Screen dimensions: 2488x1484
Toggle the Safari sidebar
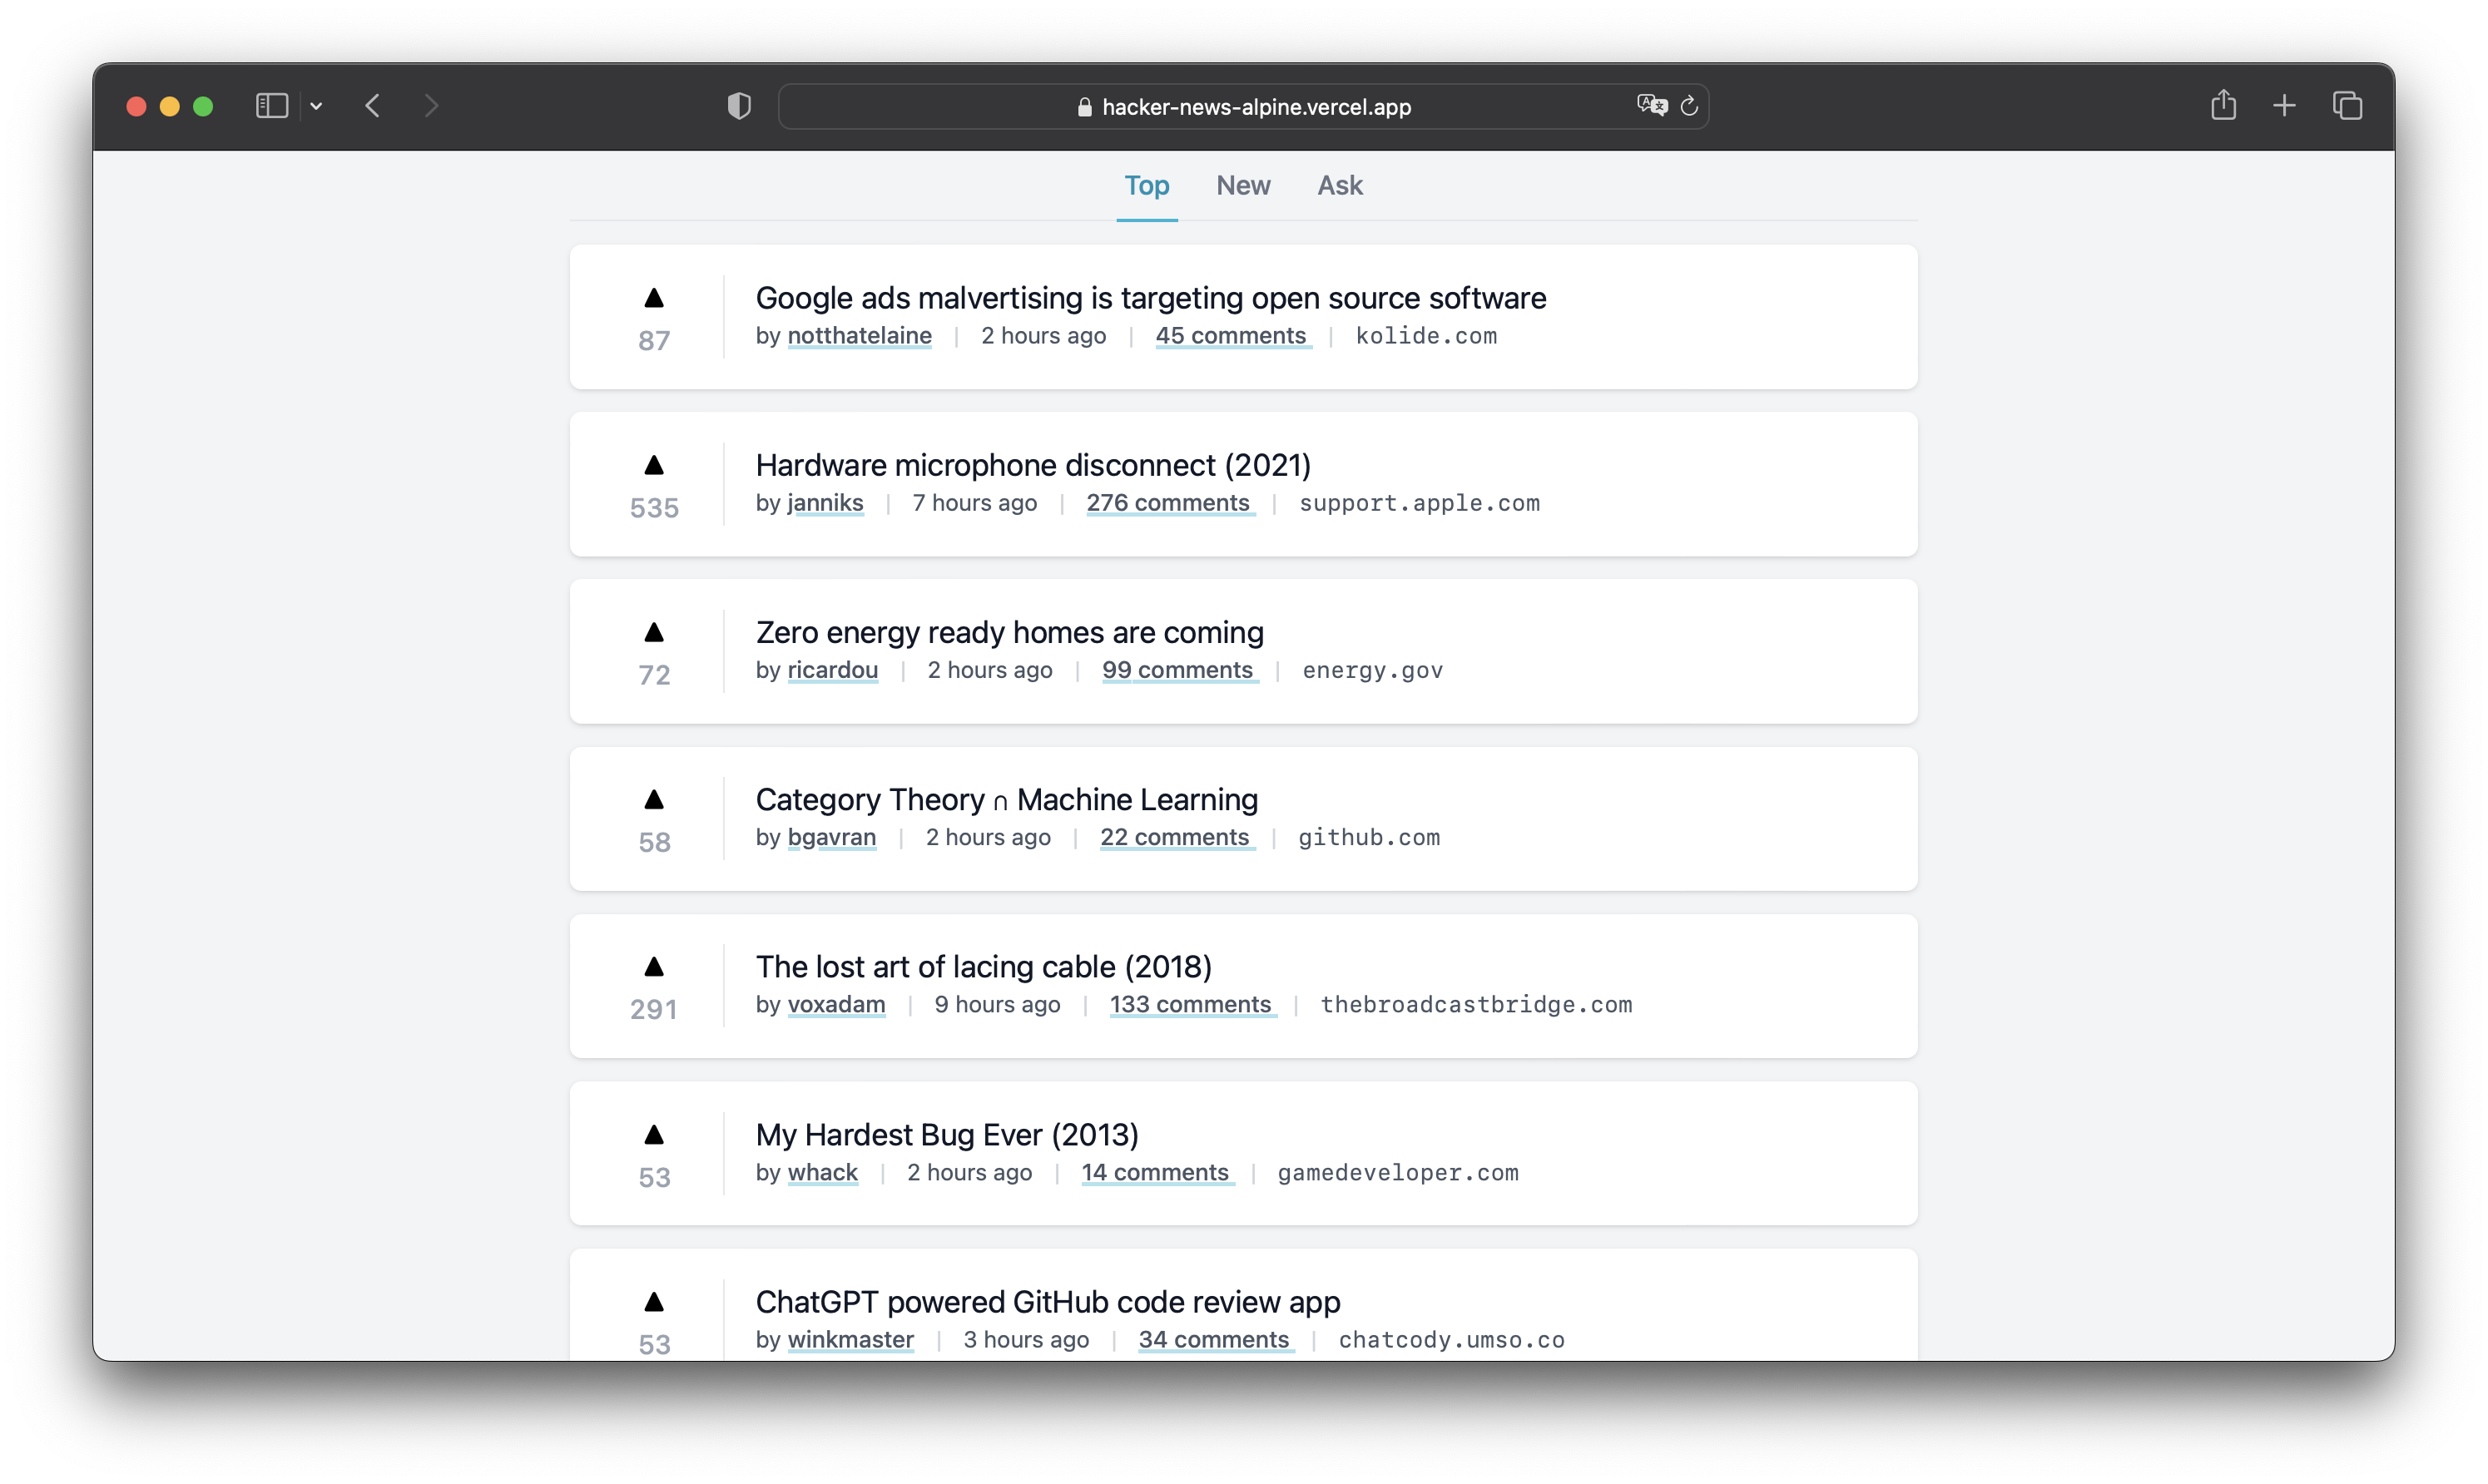[272, 106]
